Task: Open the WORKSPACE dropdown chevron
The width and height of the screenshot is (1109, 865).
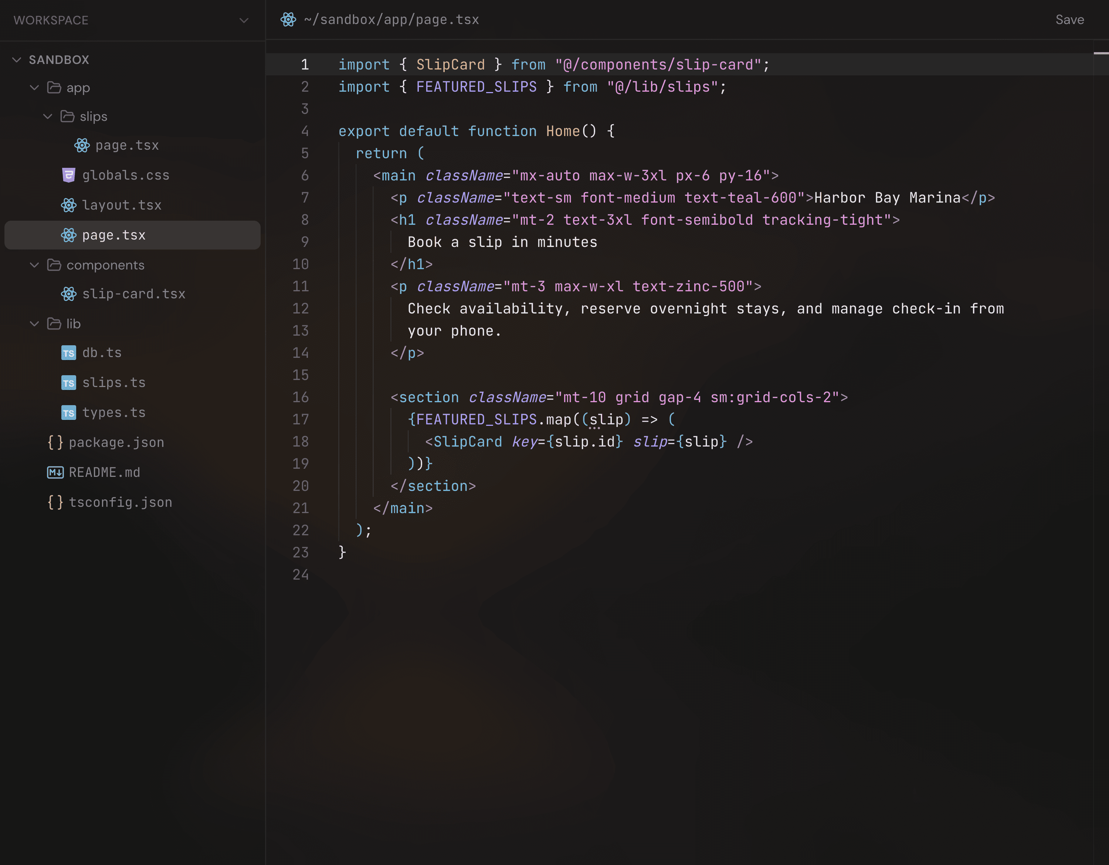Action: 244,20
